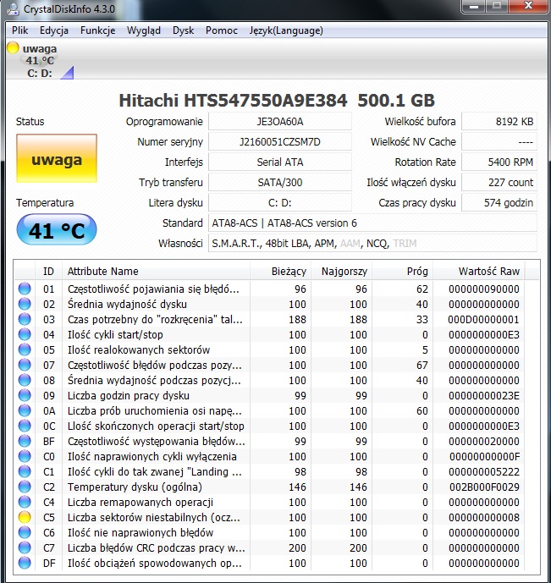Click the yellow disk status circle at top

tap(13, 48)
